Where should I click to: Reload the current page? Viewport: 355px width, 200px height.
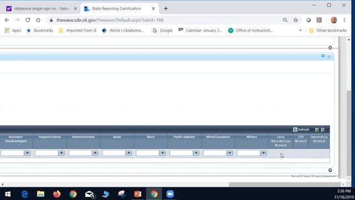[28, 20]
